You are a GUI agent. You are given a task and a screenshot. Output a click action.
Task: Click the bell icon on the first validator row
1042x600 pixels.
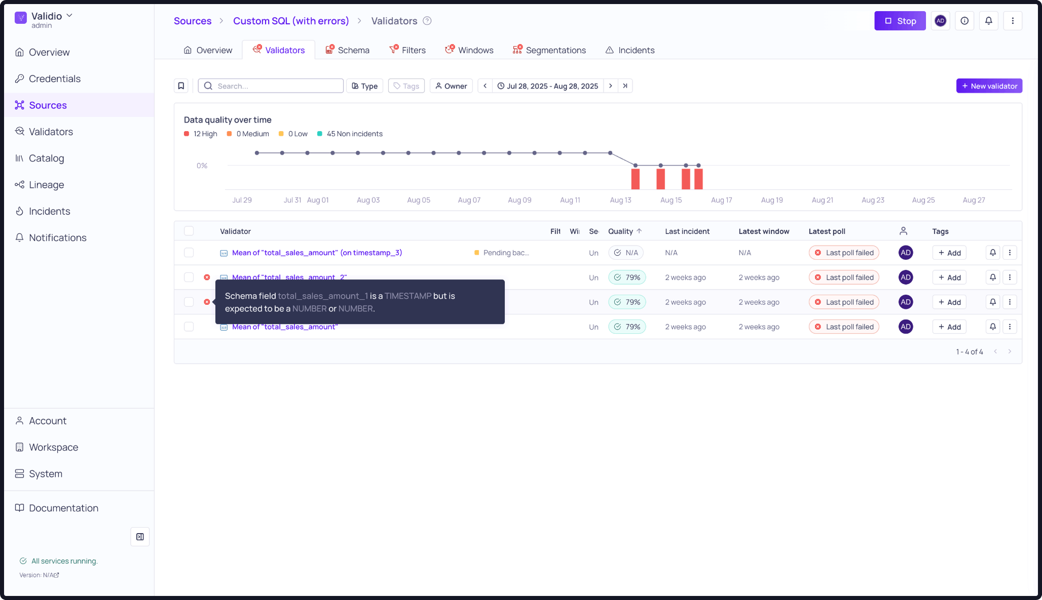(993, 253)
